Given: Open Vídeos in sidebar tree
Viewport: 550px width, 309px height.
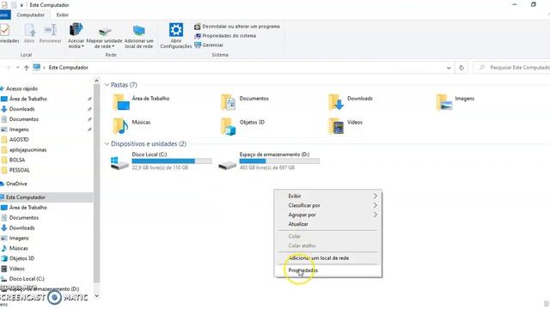Looking at the screenshot, I should tap(17, 269).
